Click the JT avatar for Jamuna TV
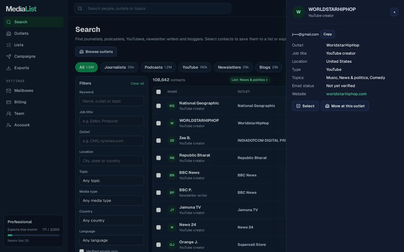Image resolution: width=404 pixels, height=252 pixels. [x=172, y=210]
